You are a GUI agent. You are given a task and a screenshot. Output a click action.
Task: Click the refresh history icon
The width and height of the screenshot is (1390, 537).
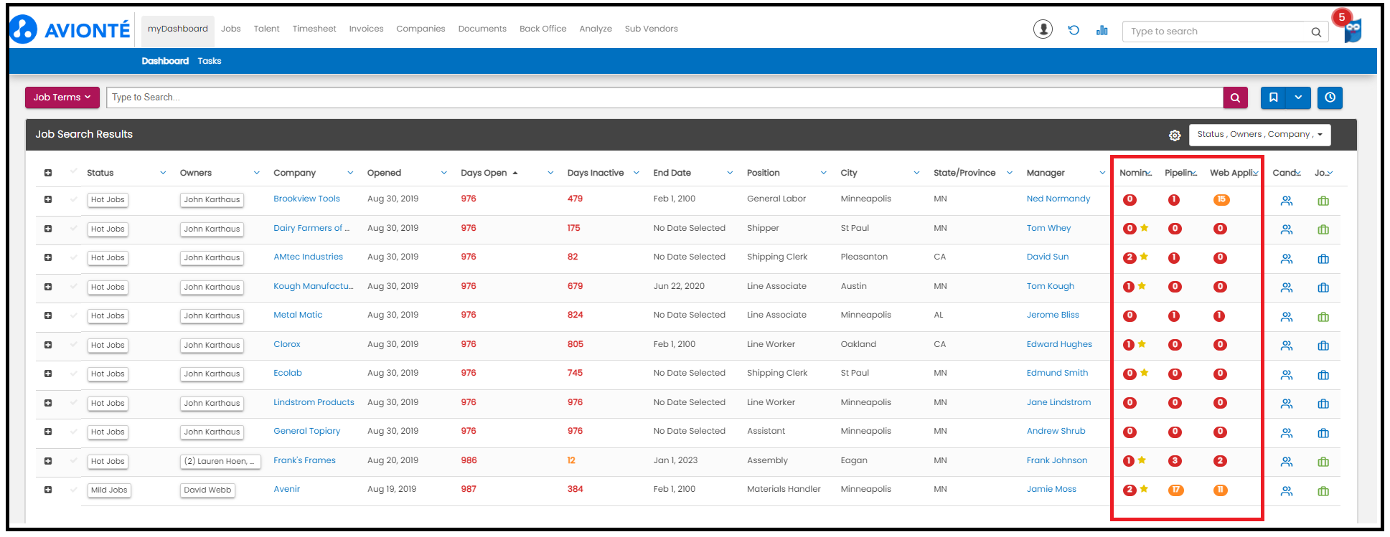(x=1074, y=30)
